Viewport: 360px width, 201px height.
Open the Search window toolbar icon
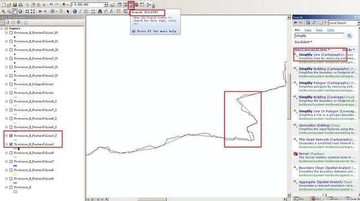click(x=131, y=5)
